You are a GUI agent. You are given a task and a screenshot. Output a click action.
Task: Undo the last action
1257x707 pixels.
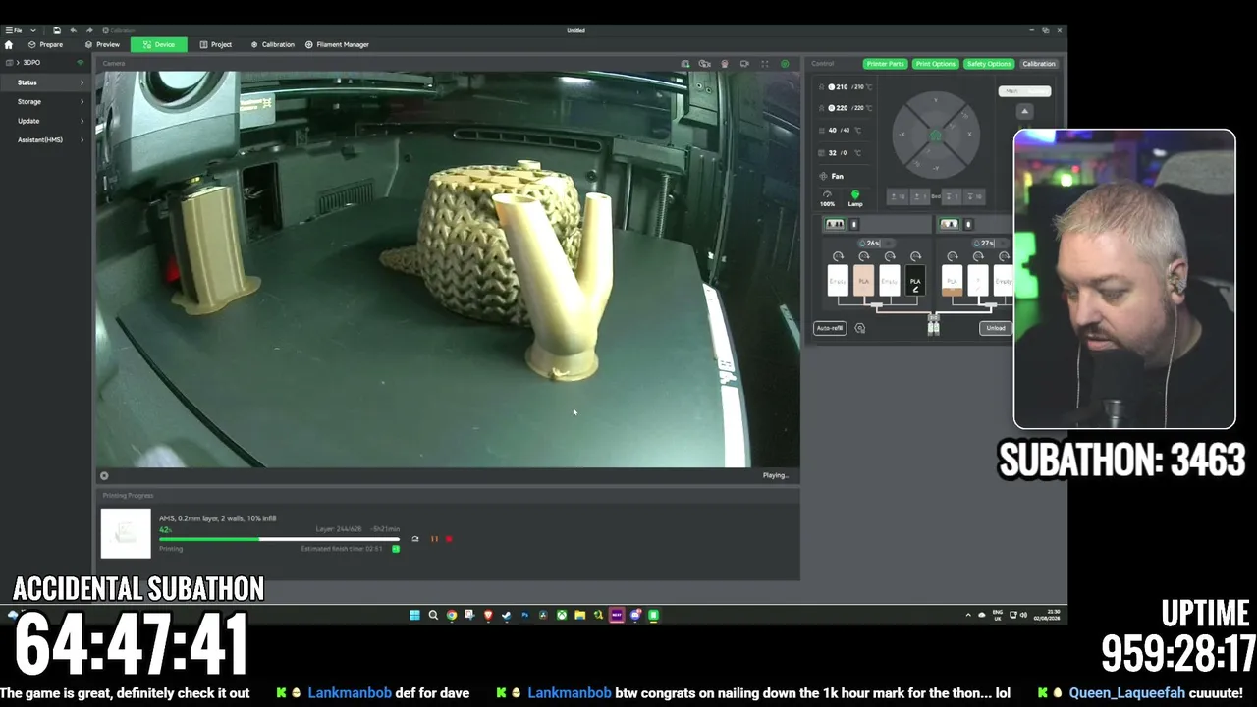[x=74, y=30]
